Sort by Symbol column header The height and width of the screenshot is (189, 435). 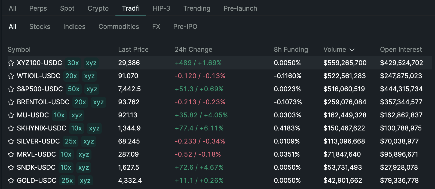(19, 50)
